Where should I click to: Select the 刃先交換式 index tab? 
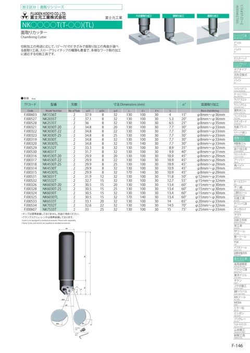coord(241,76)
